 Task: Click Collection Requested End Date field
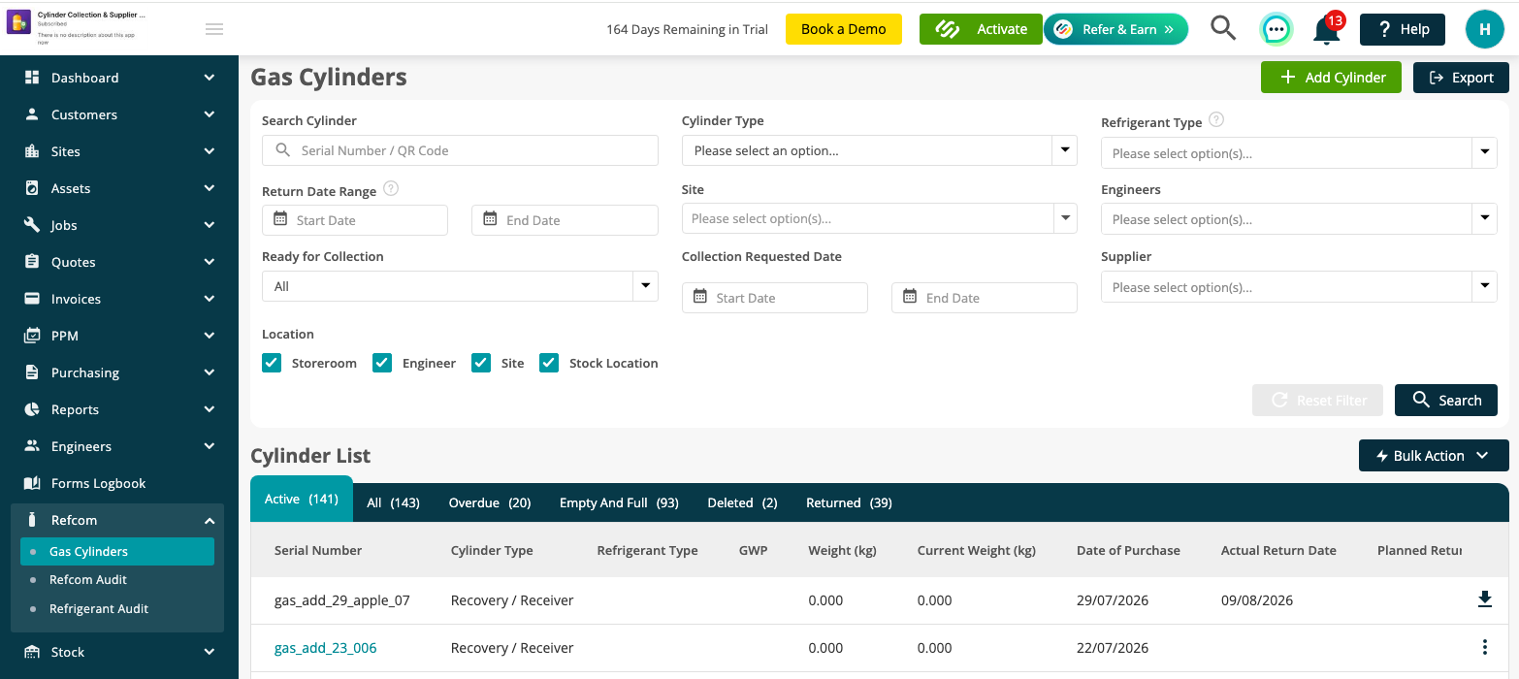point(985,298)
